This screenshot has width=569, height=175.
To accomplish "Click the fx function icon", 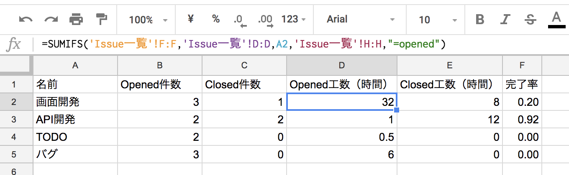I will click(x=14, y=44).
